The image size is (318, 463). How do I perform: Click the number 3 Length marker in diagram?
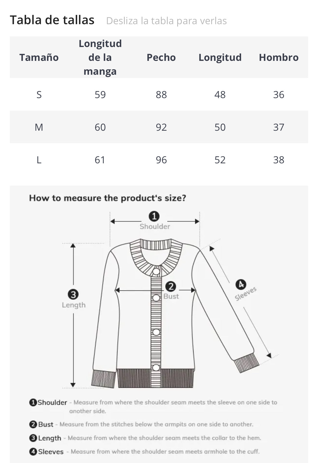tap(73, 294)
